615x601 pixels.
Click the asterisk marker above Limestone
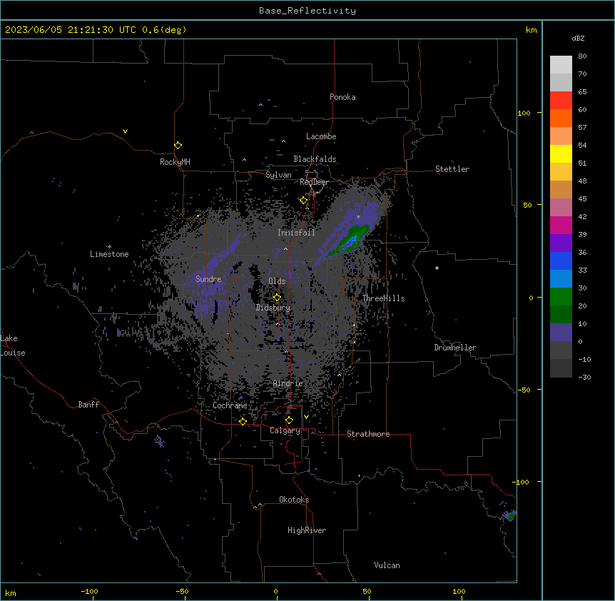(109, 247)
